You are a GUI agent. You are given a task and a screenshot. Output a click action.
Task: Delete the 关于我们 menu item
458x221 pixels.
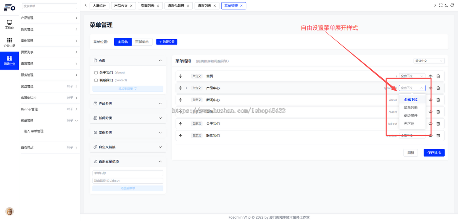438,124
